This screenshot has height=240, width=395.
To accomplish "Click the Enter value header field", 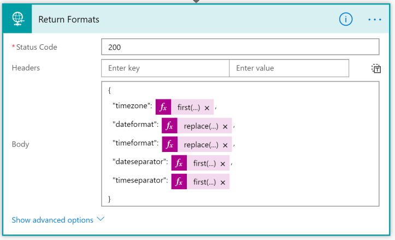I will tap(288, 68).
